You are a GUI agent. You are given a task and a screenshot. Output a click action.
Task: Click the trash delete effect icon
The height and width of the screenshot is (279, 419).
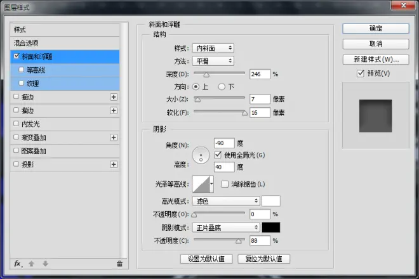click(x=119, y=264)
